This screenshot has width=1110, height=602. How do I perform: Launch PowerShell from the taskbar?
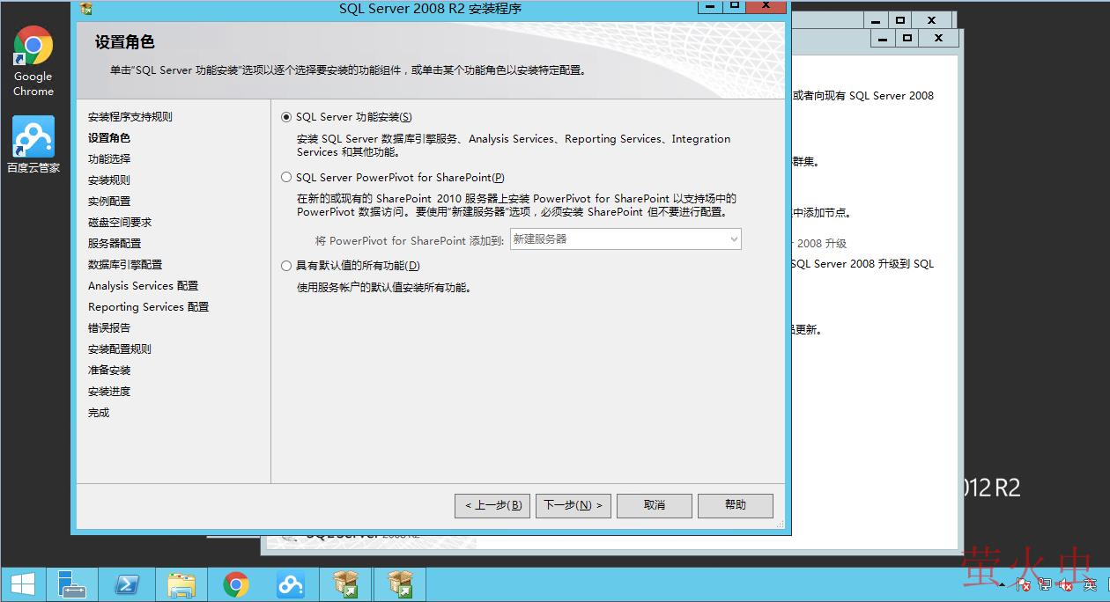click(128, 584)
